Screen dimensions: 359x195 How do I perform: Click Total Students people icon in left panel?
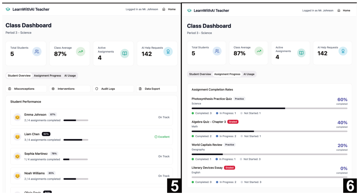pos(37,52)
